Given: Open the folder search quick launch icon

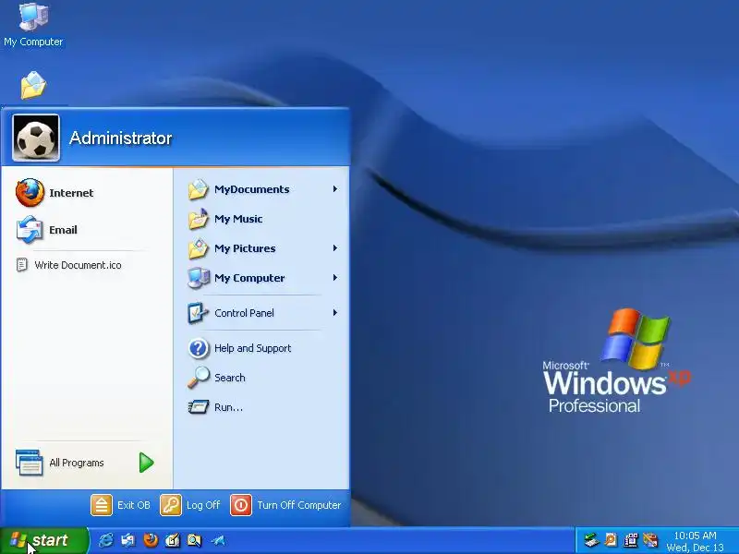Looking at the screenshot, I should pos(195,540).
